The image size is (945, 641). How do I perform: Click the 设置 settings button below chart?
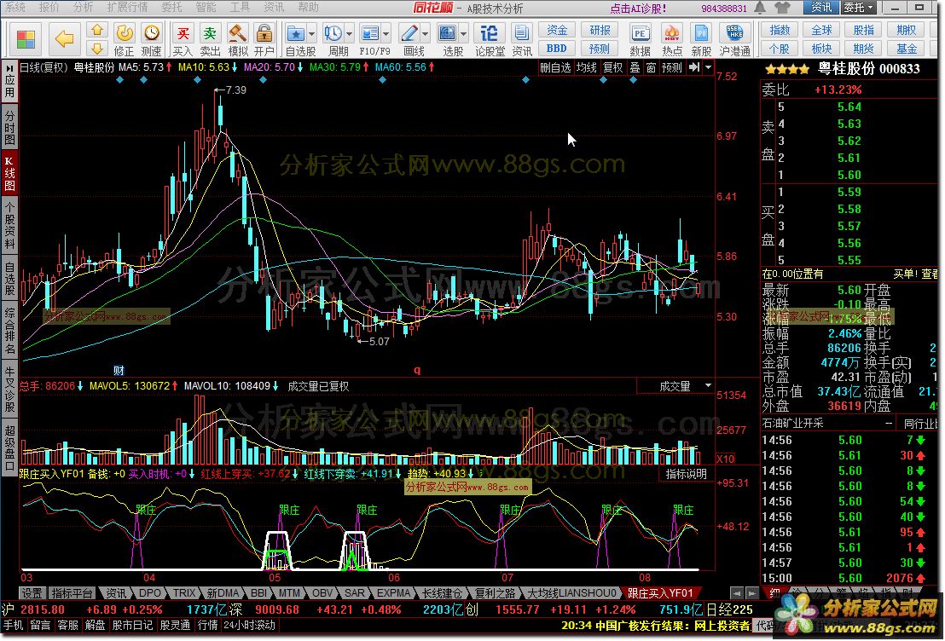tap(32, 593)
